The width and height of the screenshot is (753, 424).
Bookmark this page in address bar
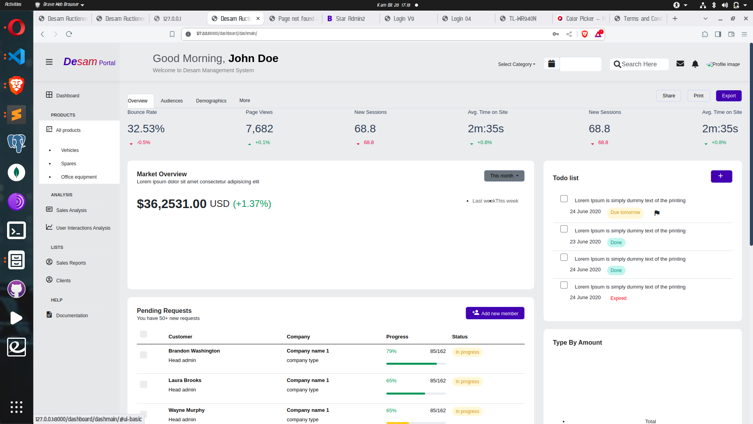click(x=172, y=34)
